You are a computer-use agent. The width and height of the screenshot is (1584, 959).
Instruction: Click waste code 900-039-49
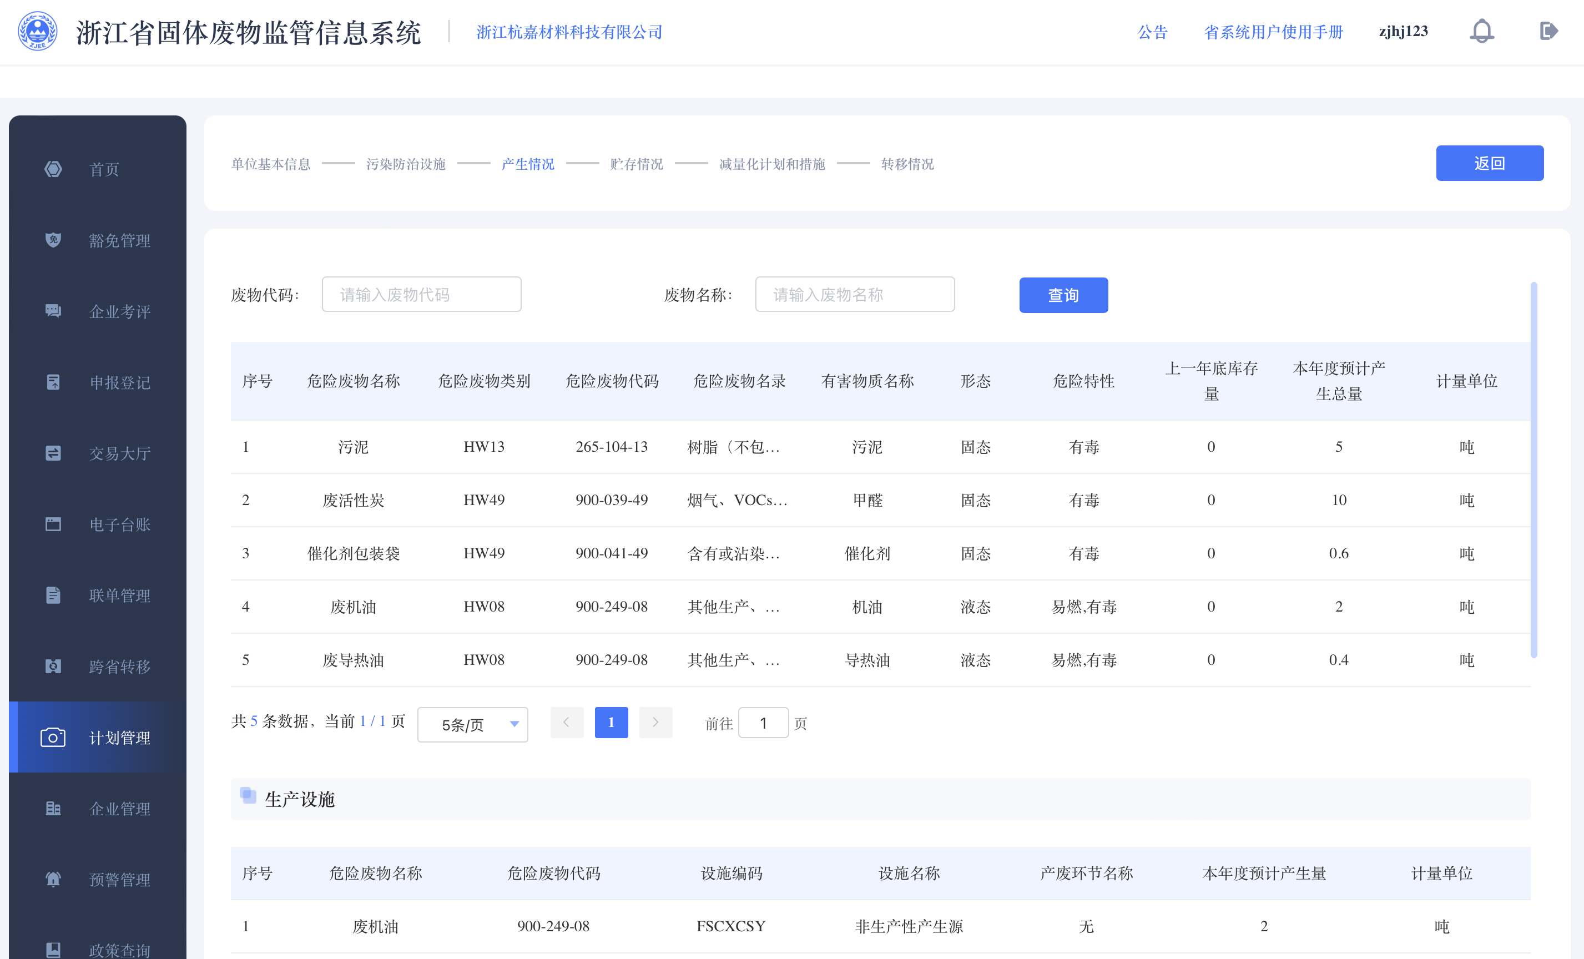[612, 500]
